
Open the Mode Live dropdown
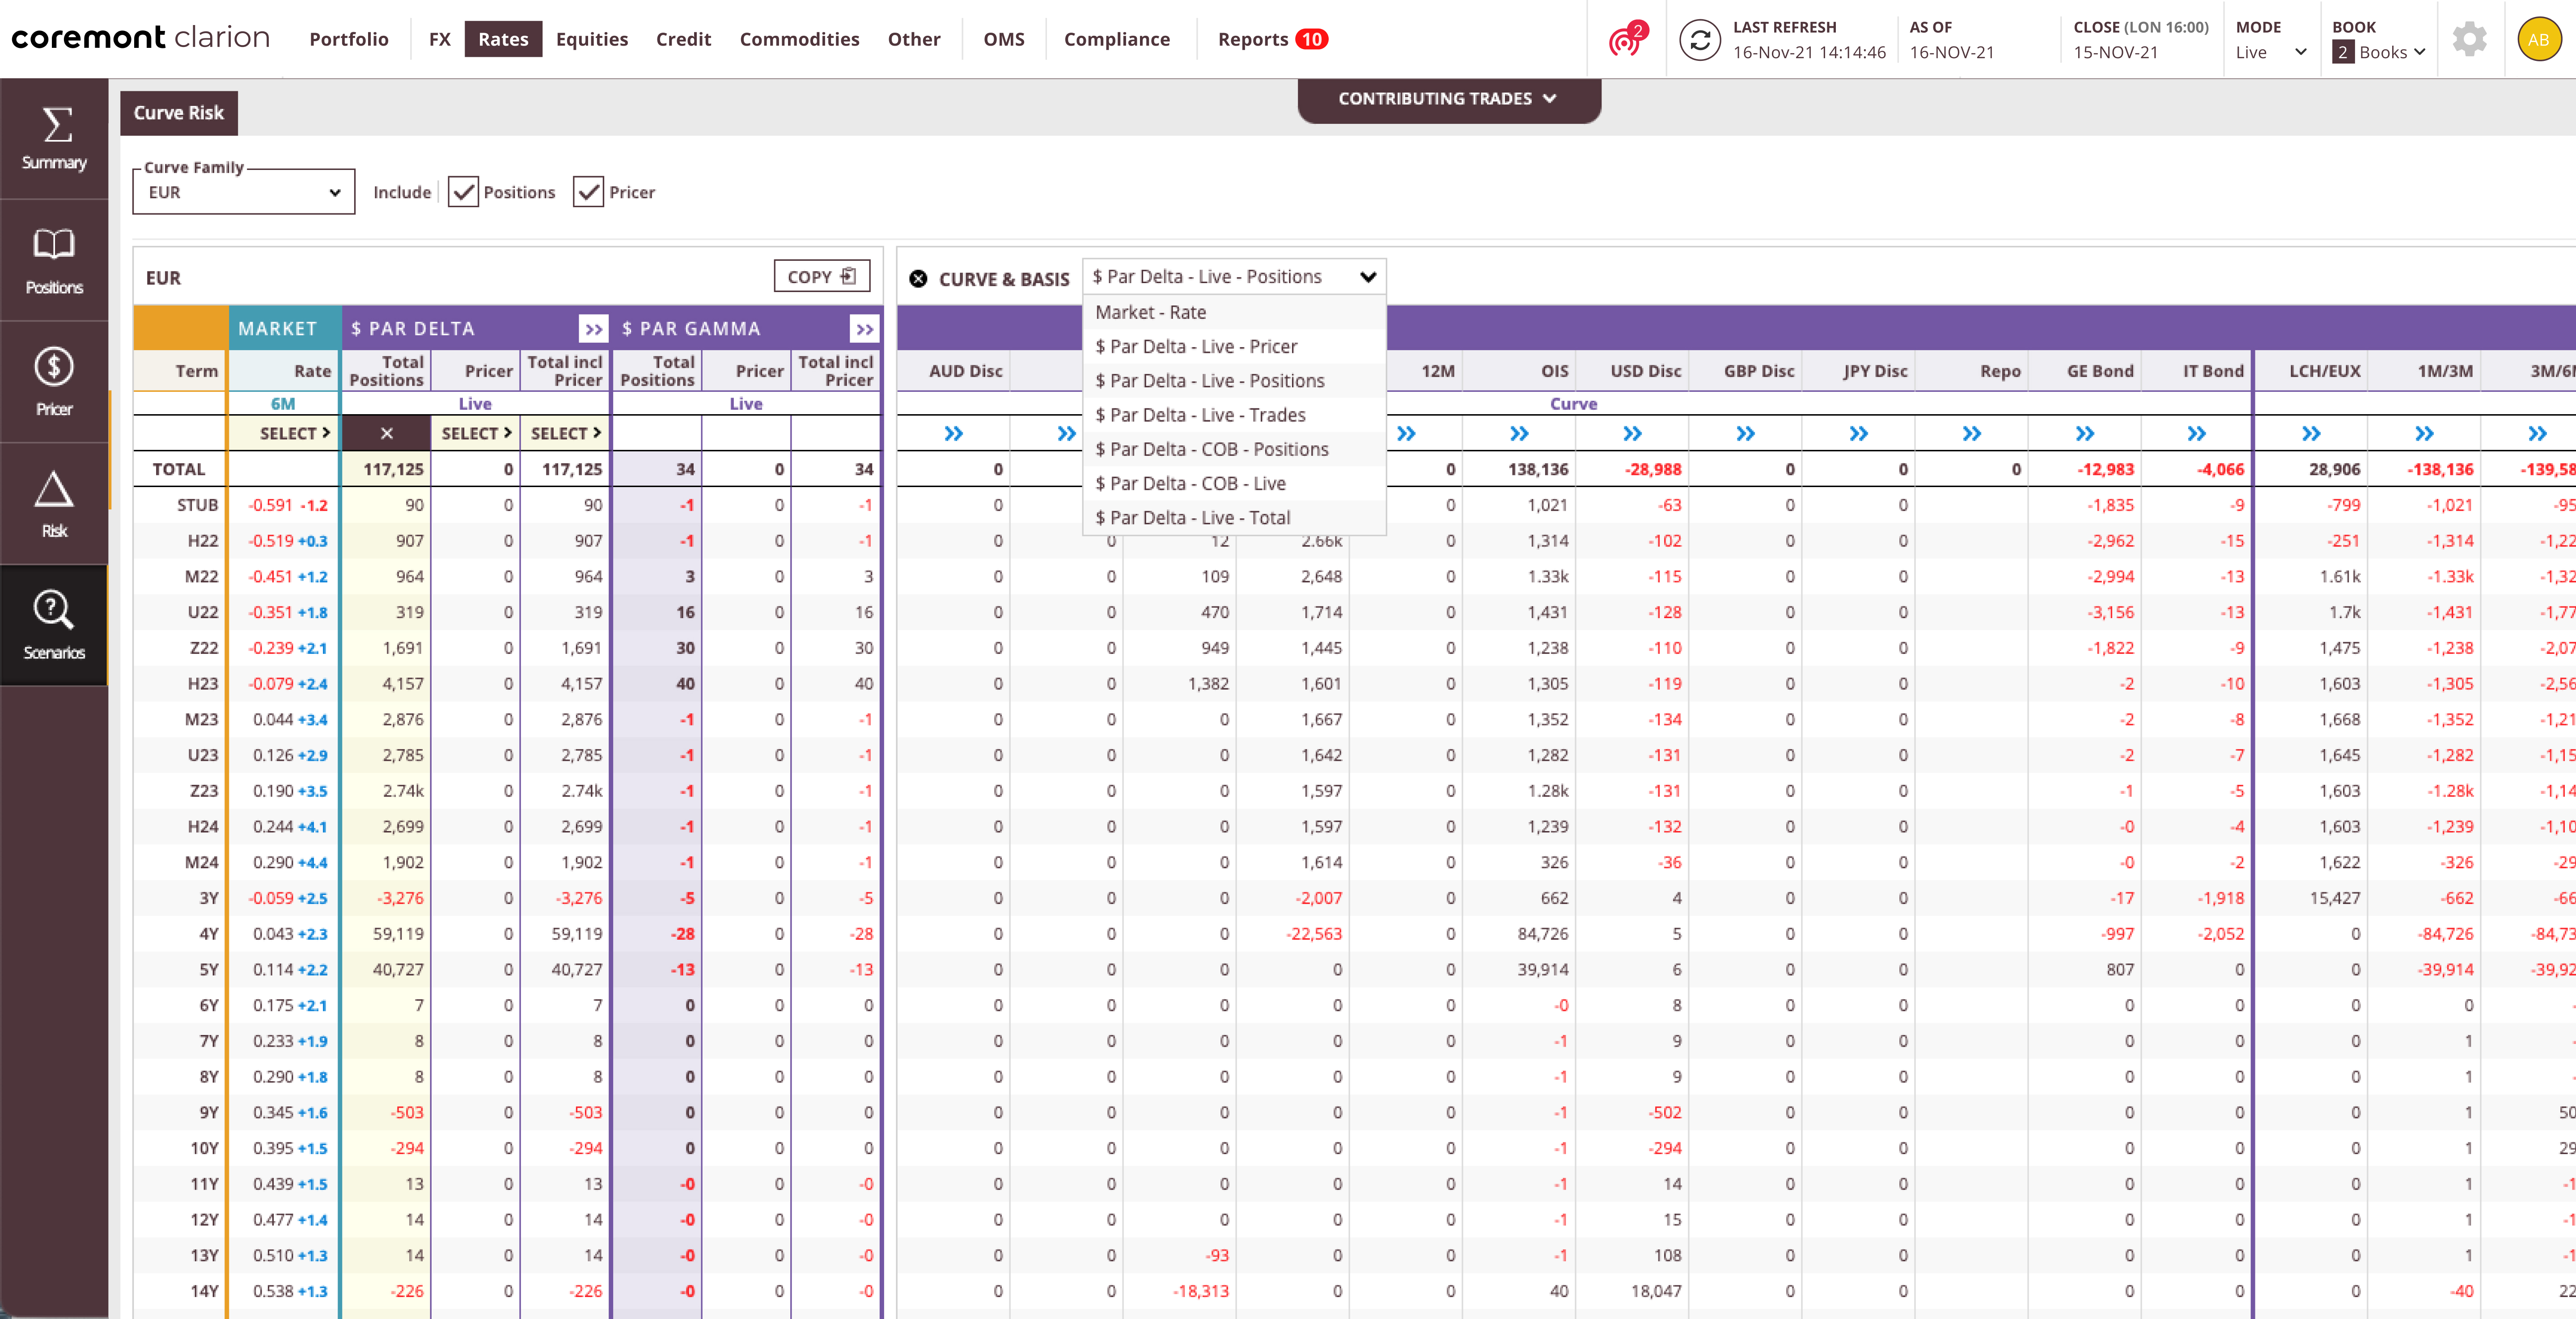(x=2270, y=52)
